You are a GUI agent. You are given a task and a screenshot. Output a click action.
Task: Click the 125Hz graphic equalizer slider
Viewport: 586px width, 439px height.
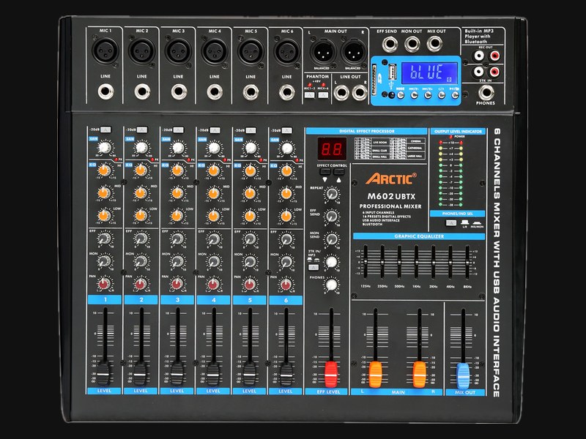[x=366, y=261]
